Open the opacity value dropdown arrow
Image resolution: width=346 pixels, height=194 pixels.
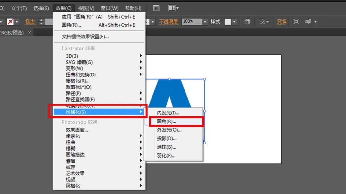click(205, 22)
